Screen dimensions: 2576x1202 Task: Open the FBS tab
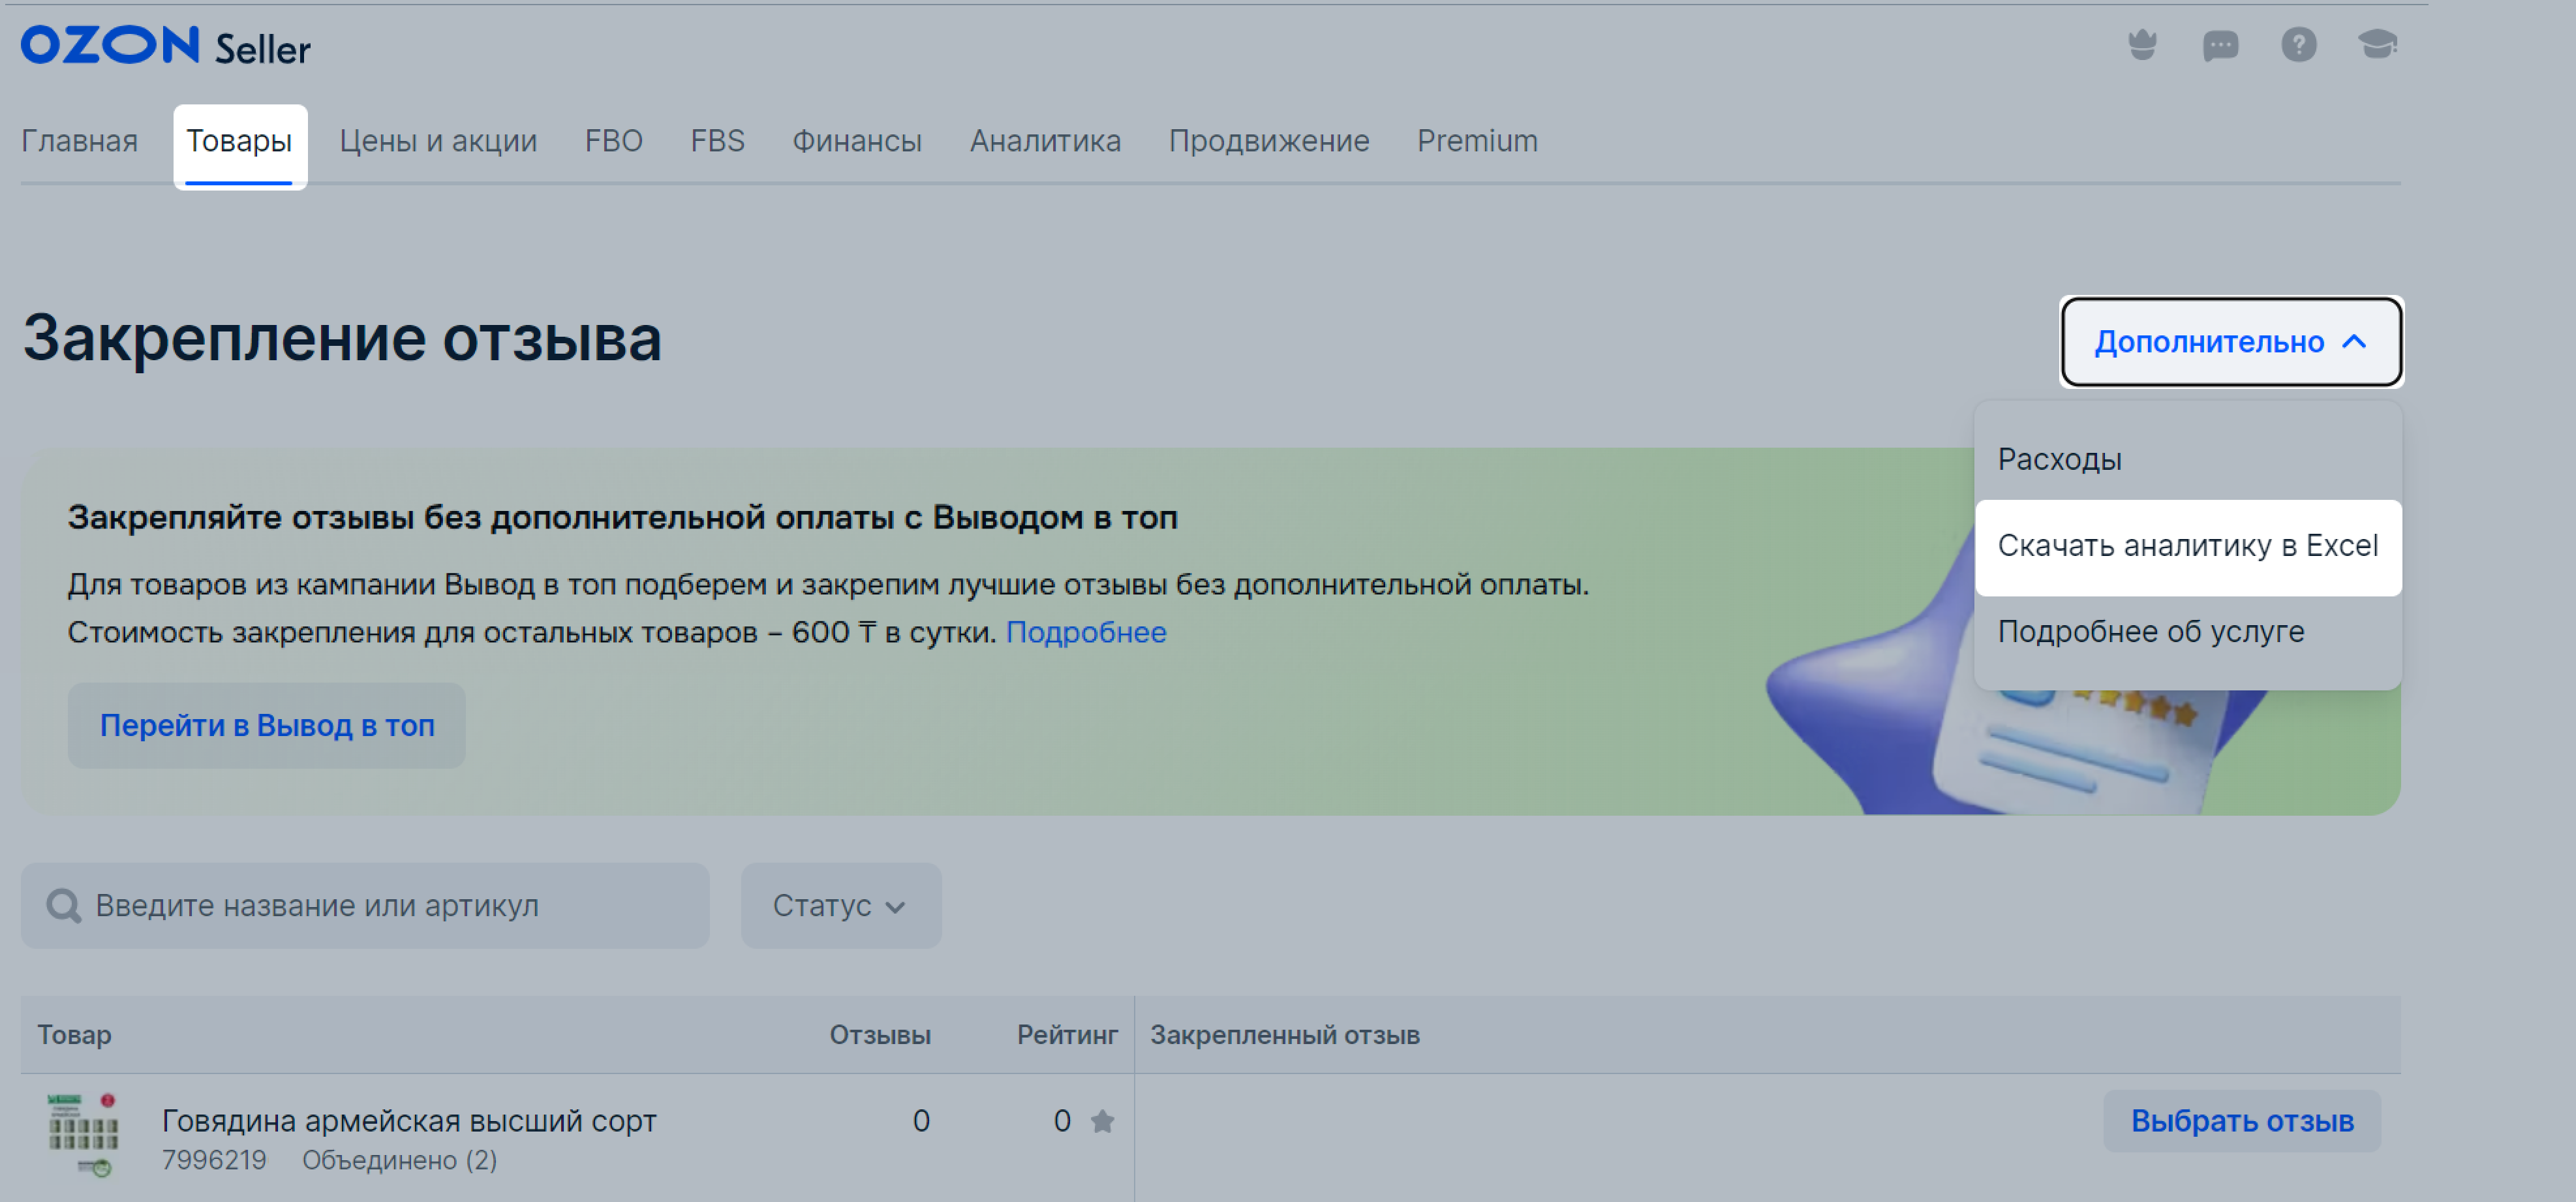point(717,141)
